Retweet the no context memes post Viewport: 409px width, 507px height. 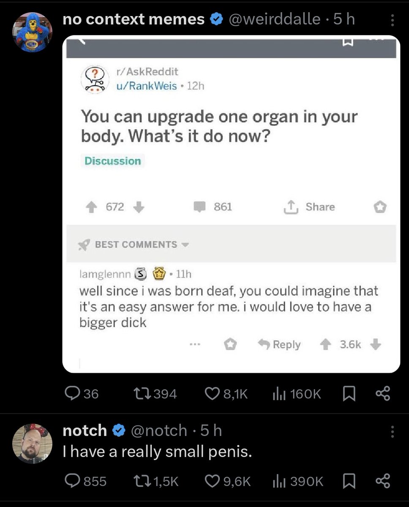point(155,394)
